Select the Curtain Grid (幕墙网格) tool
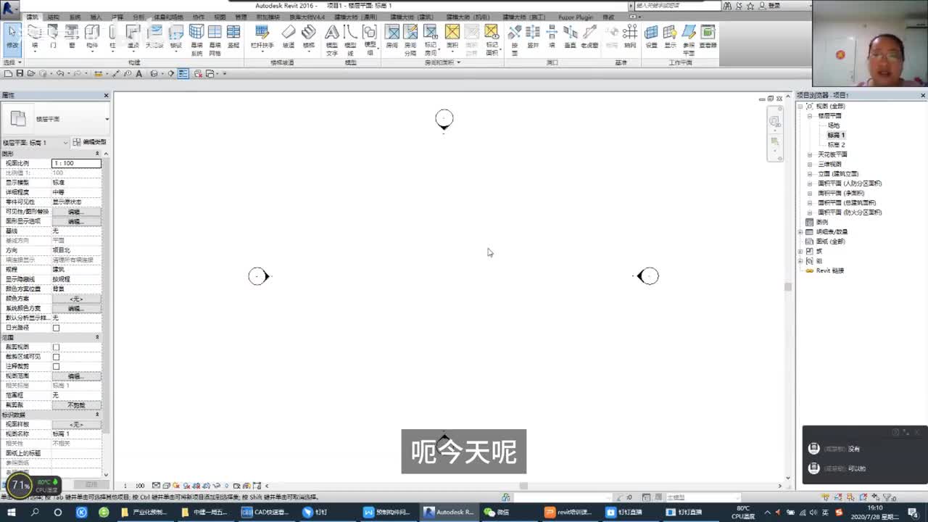 215,40
